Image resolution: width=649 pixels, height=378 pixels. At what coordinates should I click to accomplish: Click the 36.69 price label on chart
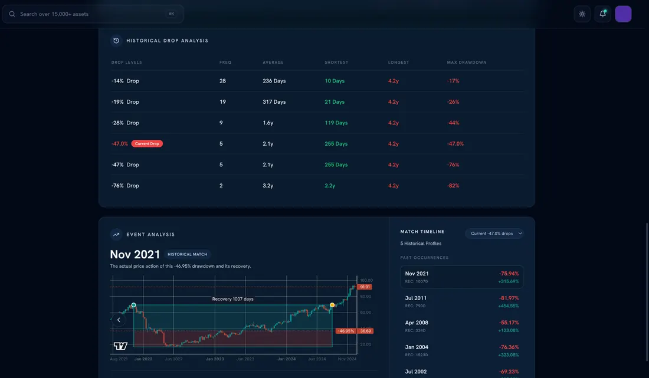pos(365,331)
